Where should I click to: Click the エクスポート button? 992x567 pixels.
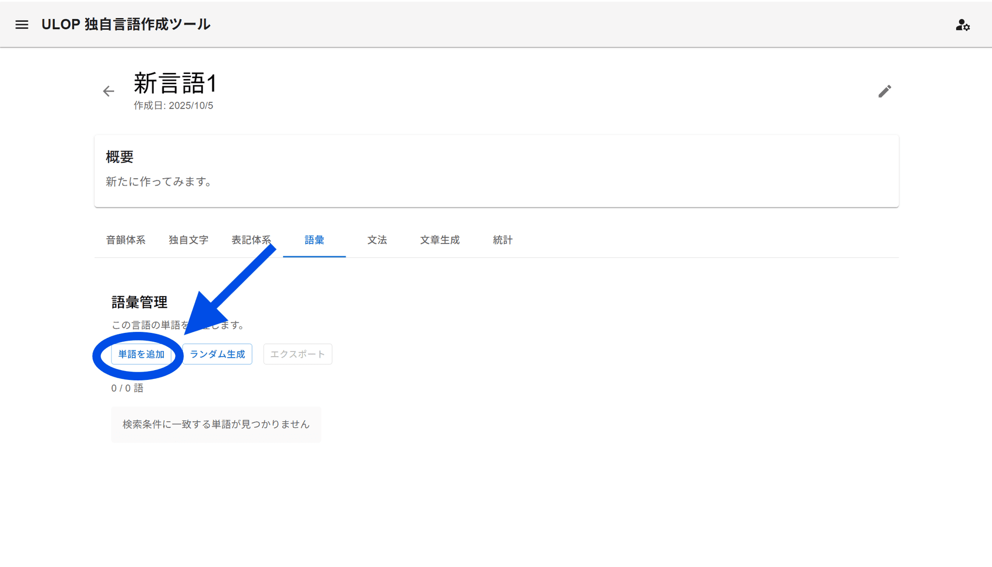(298, 354)
